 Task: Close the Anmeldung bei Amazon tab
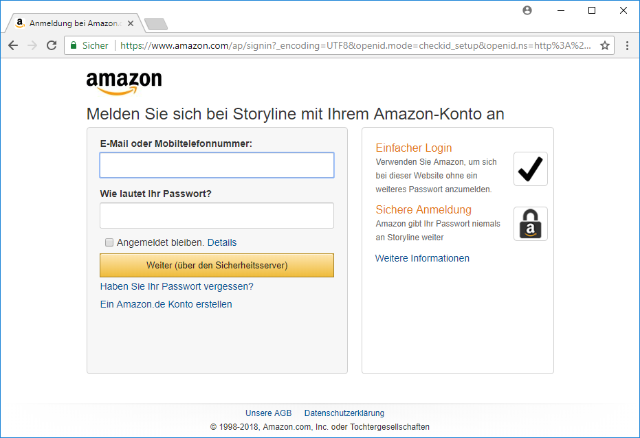click(131, 23)
